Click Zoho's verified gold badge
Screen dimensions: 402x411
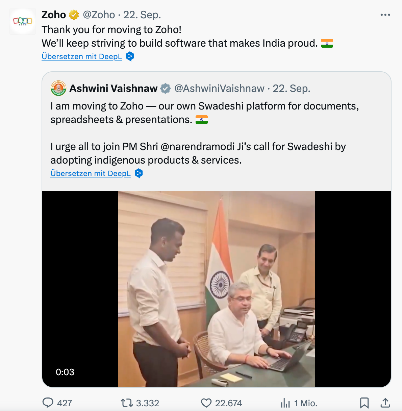[73, 15]
